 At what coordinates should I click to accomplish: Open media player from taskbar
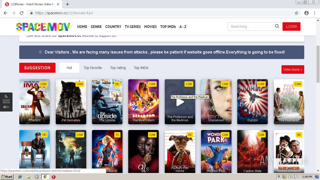coord(37,177)
